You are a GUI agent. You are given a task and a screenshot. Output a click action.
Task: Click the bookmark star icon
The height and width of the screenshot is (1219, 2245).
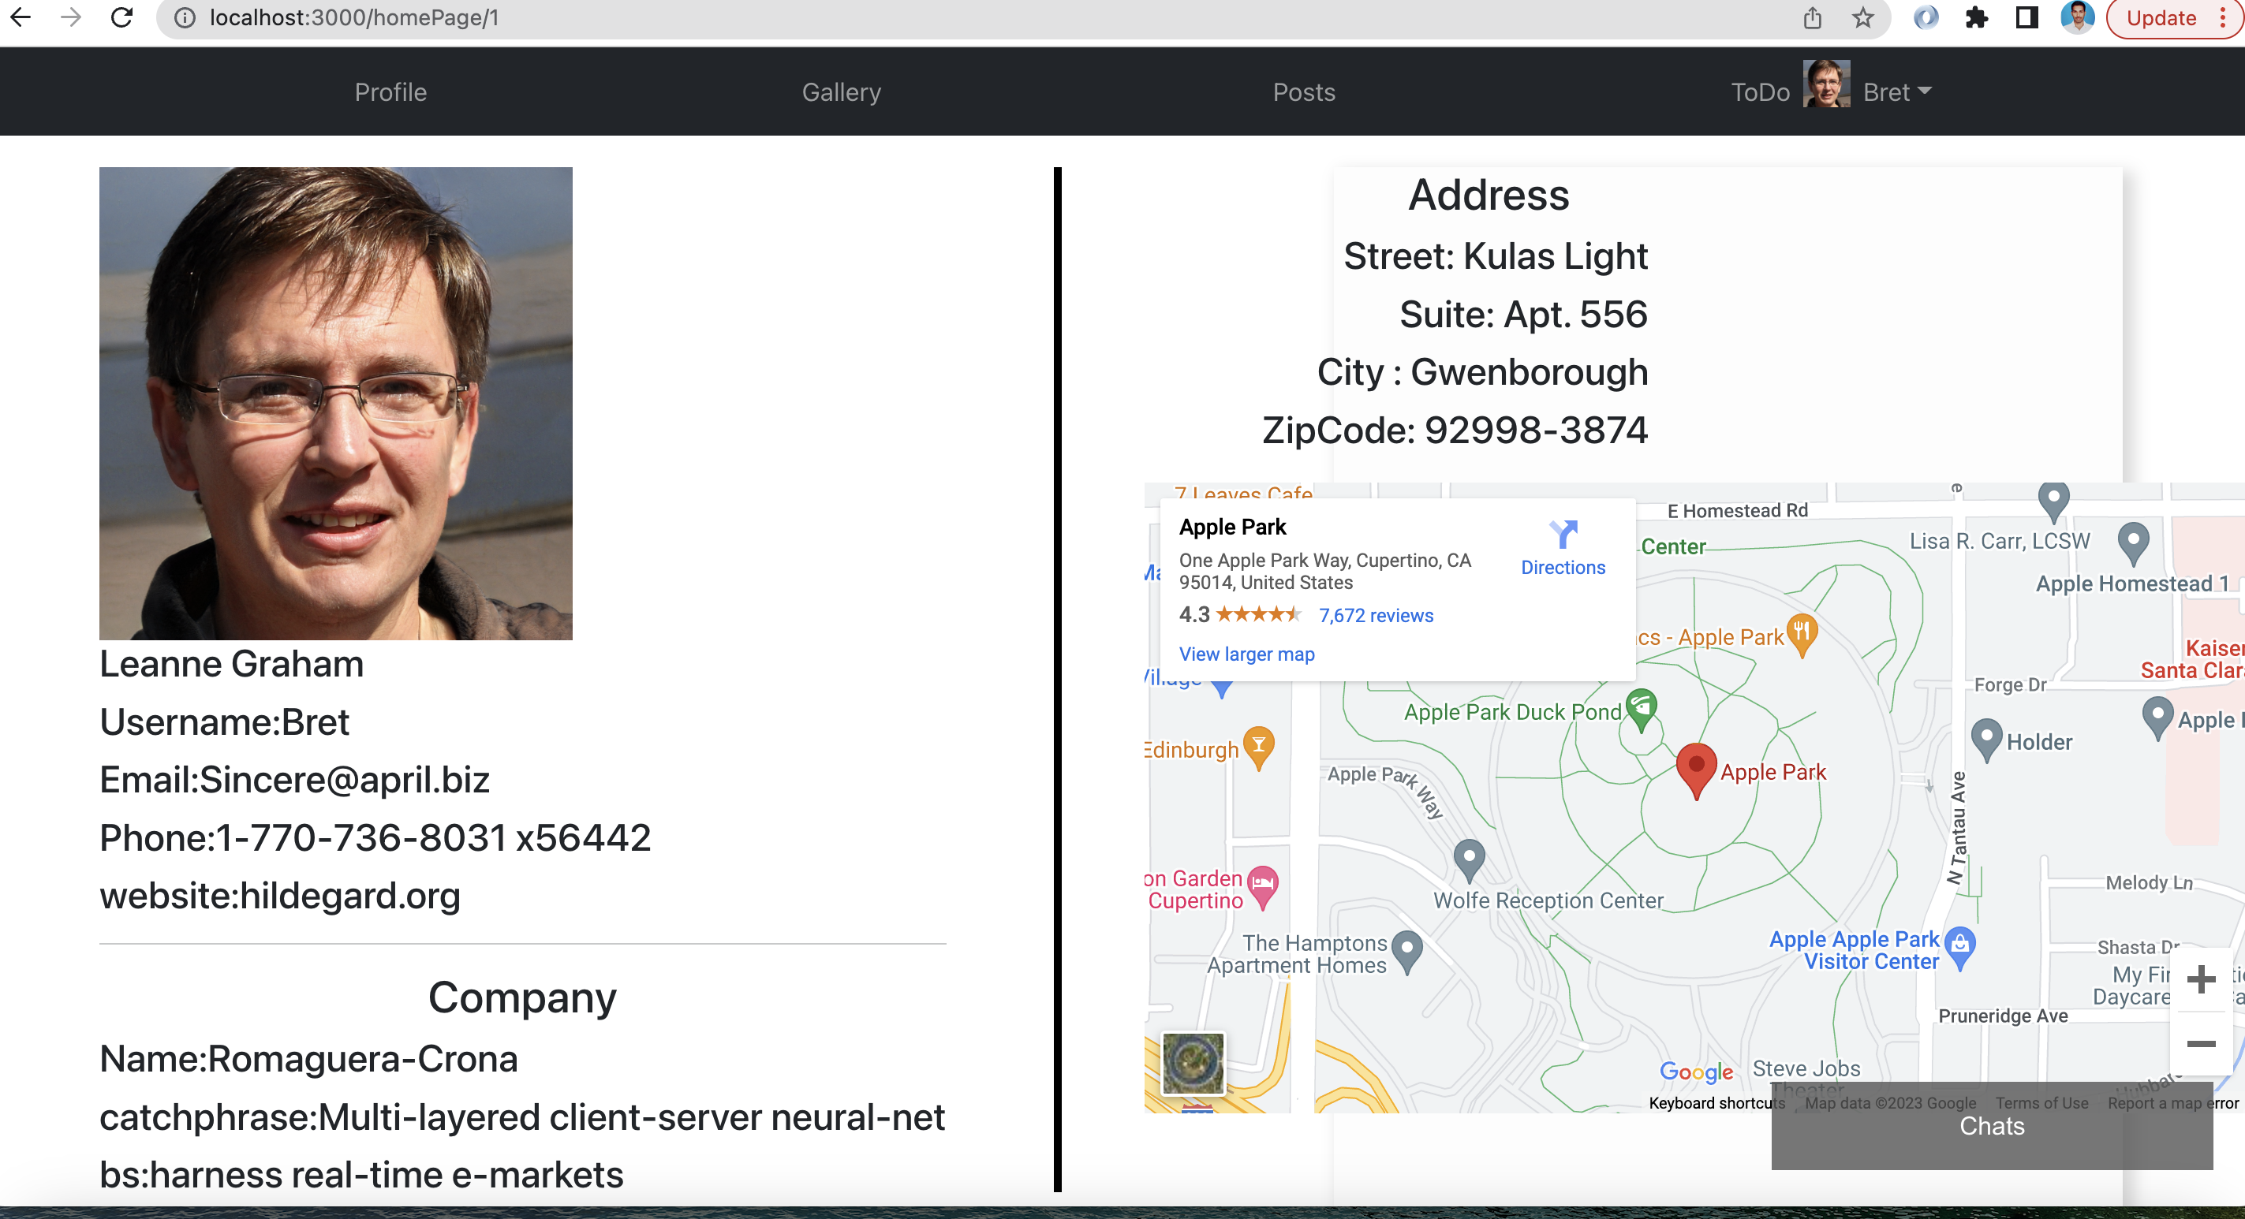tap(1862, 17)
